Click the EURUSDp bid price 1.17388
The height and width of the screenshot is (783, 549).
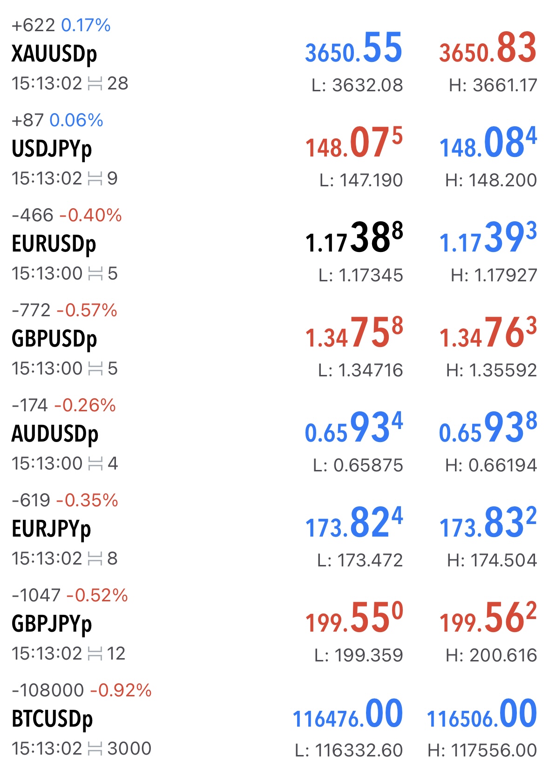(353, 238)
